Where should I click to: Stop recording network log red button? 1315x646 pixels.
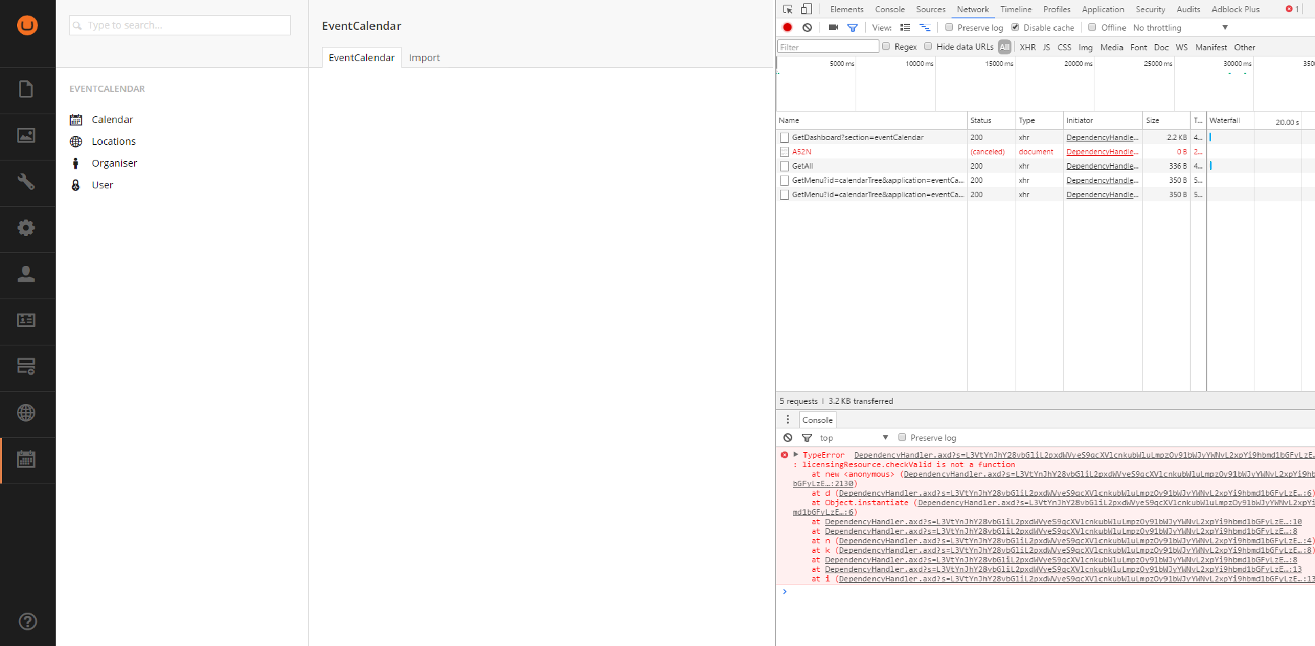[788, 27]
